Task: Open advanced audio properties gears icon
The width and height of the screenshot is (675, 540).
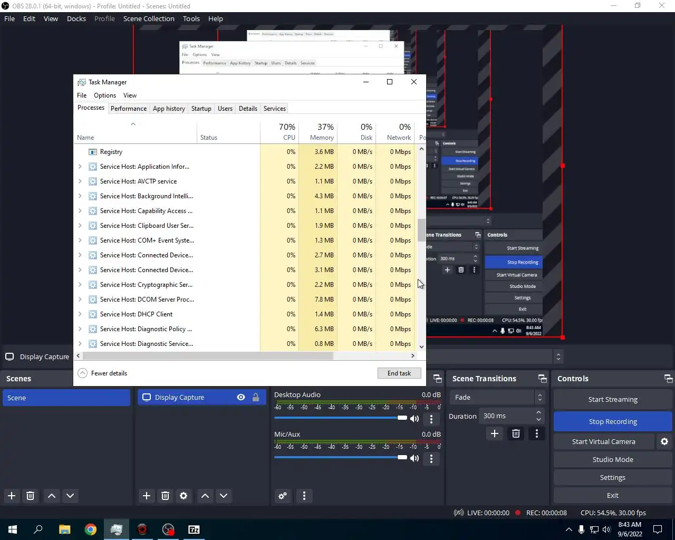Action: [x=283, y=496]
